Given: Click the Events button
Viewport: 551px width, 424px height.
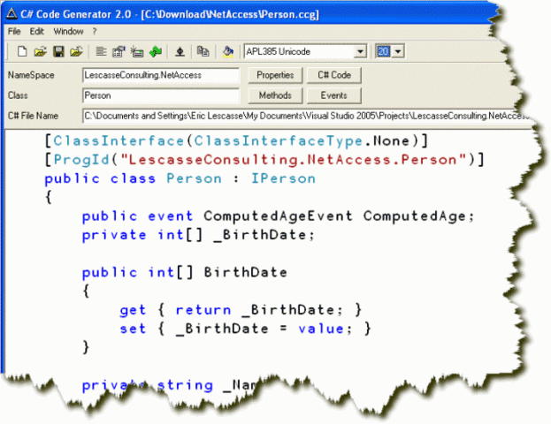Looking at the screenshot, I should 333,95.
